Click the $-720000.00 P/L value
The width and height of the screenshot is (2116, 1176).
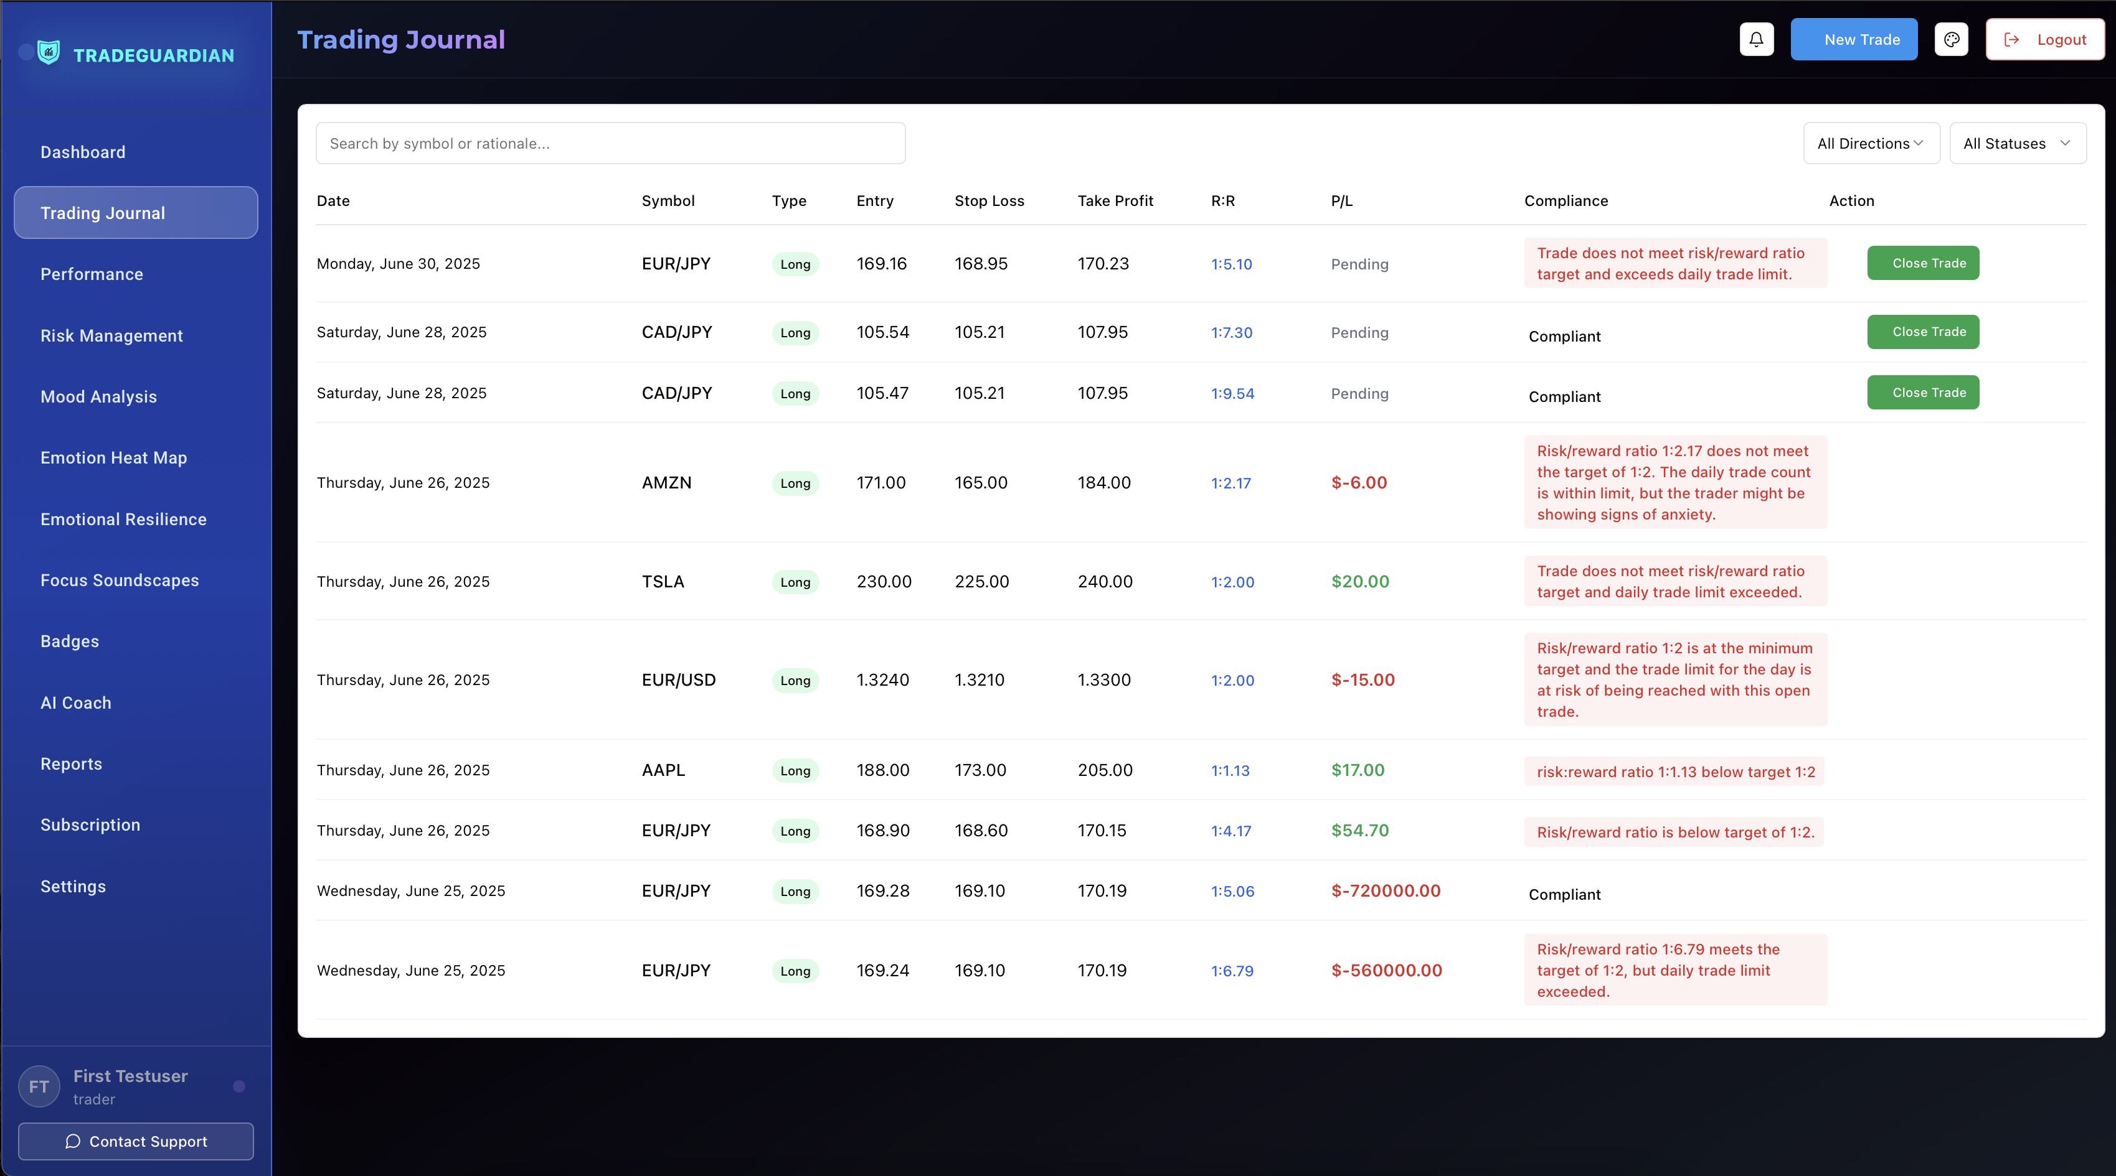[1386, 890]
